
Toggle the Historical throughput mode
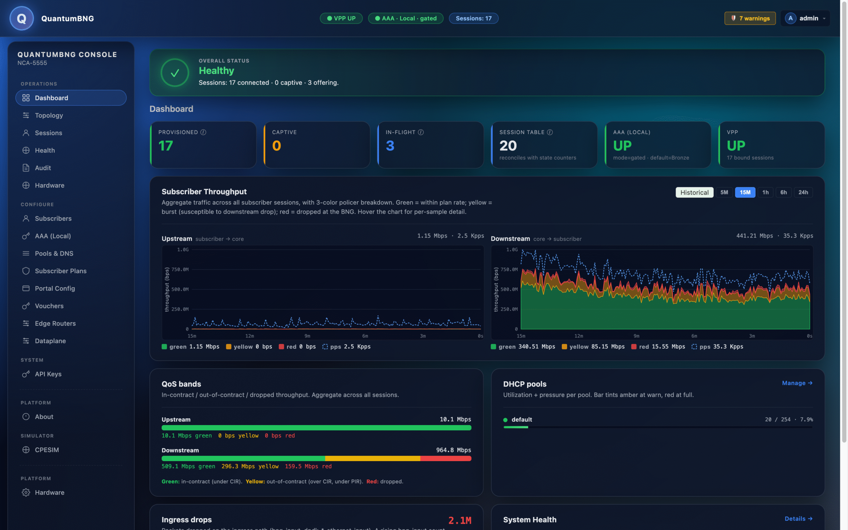point(694,192)
